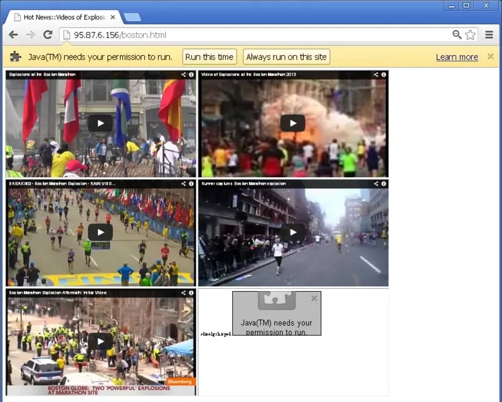Play the 'Runner captures' explosion video
Image resolution: width=502 pixels, height=402 pixels.
[x=292, y=232]
